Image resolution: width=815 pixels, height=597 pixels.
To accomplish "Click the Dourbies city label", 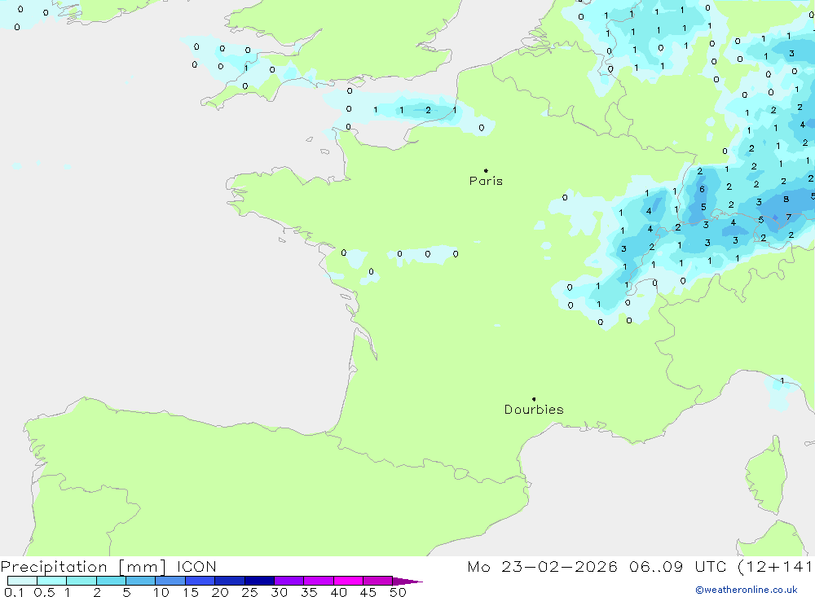I will [x=534, y=410].
